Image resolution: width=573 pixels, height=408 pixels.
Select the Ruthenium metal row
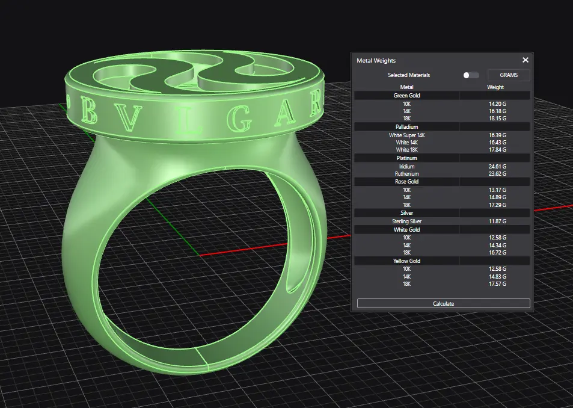(x=406, y=174)
